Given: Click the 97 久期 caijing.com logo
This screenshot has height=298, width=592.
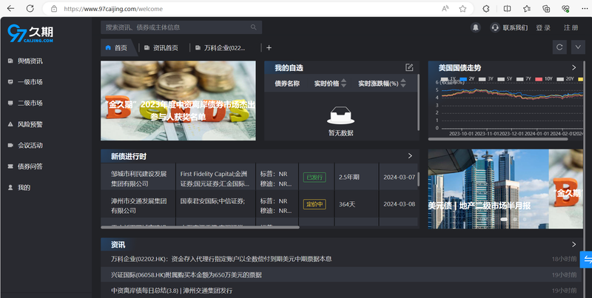Looking at the screenshot, I should click(x=30, y=33).
